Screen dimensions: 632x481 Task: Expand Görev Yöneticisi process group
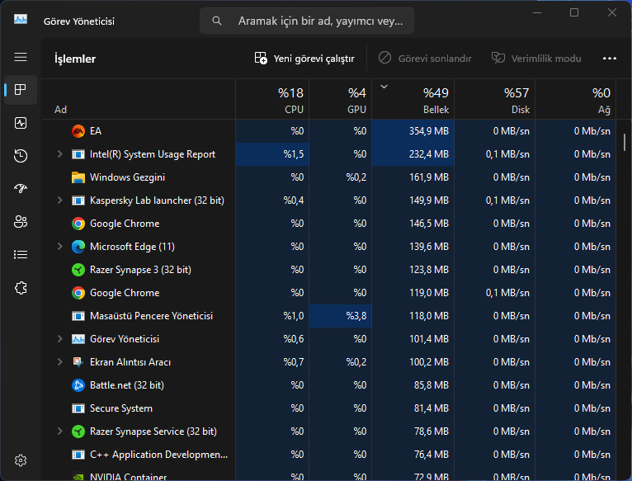pyautogui.click(x=59, y=339)
